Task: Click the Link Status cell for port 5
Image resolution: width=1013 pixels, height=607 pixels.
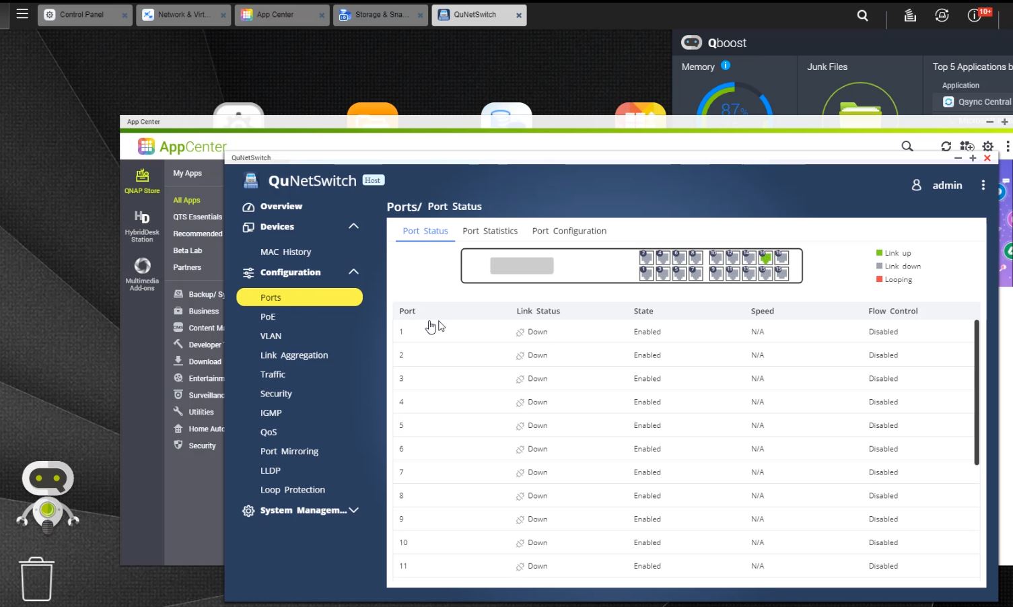Action: coord(532,425)
